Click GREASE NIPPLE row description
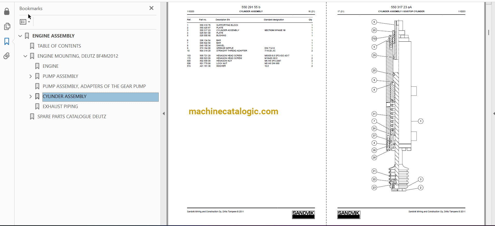This screenshot has width=495, height=226. pos(225,48)
